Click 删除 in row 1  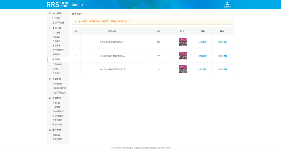225,42
